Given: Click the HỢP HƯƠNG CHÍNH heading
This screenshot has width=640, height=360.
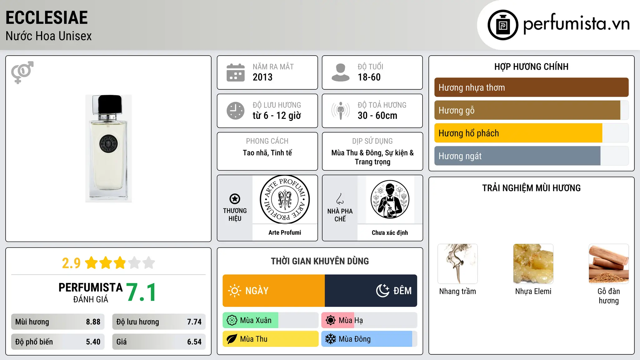Looking at the screenshot, I should [x=531, y=67].
